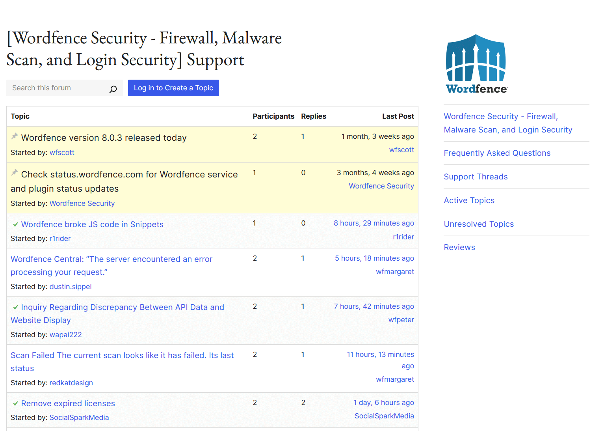Visit r1rider profile in Started by

[60, 239]
